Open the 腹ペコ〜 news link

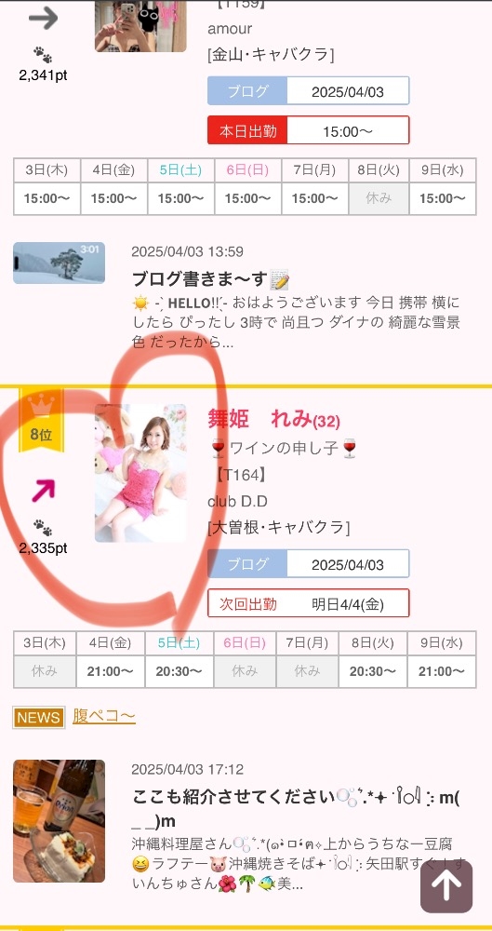click(x=104, y=716)
